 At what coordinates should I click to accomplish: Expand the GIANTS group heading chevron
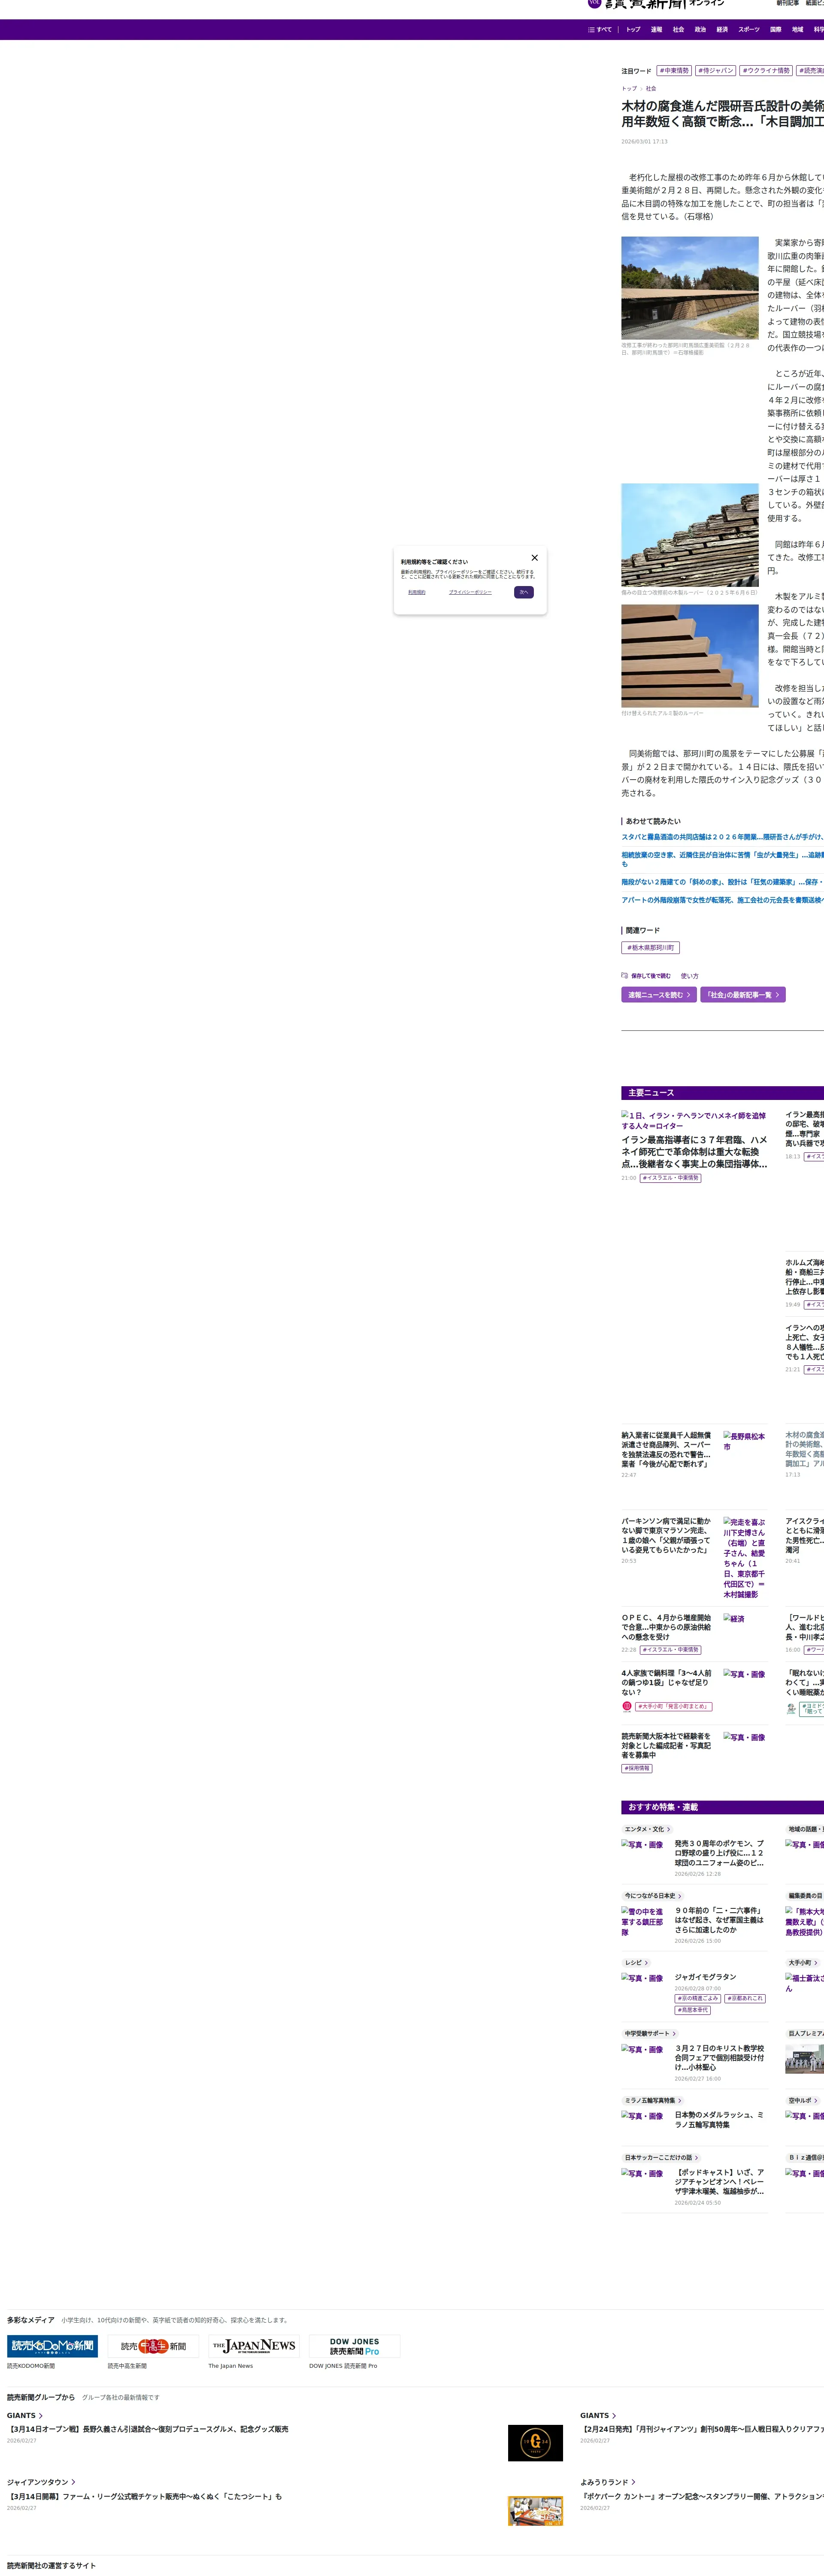(x=41, y=2415)
